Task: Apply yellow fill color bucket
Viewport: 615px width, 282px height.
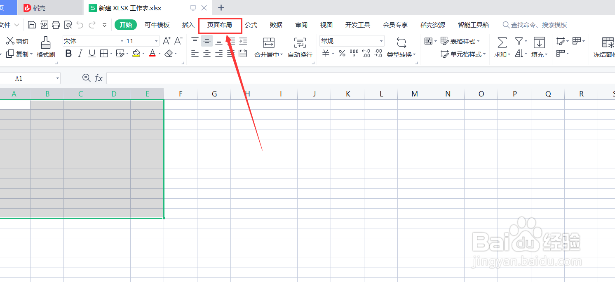Action: [136, 54]
